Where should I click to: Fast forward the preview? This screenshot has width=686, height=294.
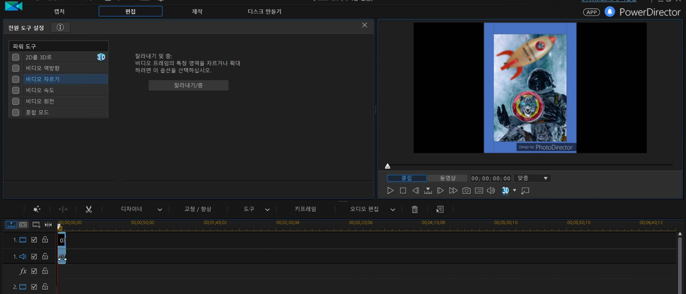tap(453, 191)
